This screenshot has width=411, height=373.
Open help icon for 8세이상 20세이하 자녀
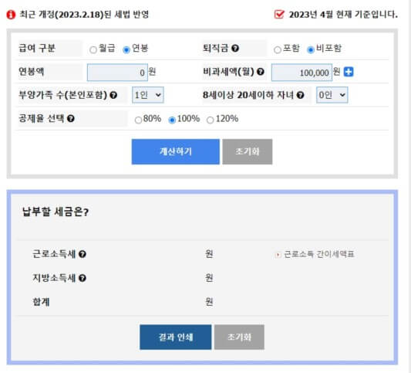pyautogui.click(x=300, y=95)
